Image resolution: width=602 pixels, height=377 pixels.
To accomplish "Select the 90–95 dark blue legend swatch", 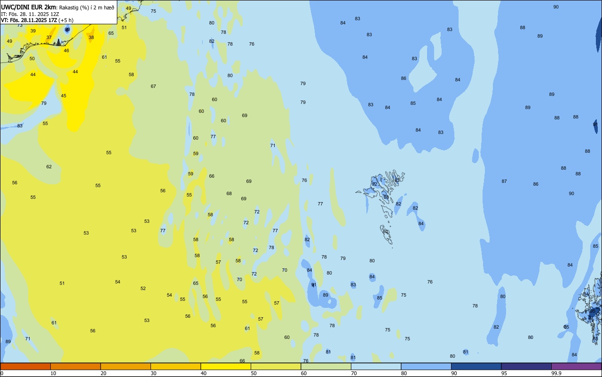I will coord(476,366).
